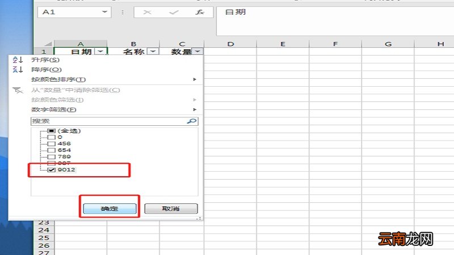The width and height of the screenshot is (454, 255).
Task: Select column C header
Action: click(182, 44)
